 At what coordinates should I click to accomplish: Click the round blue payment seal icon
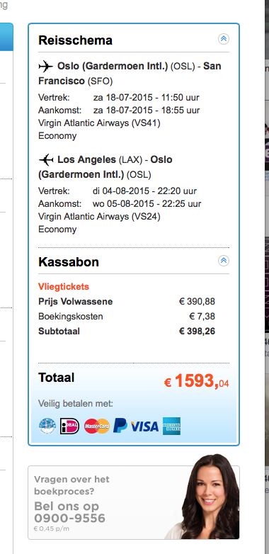pos(47,426)
